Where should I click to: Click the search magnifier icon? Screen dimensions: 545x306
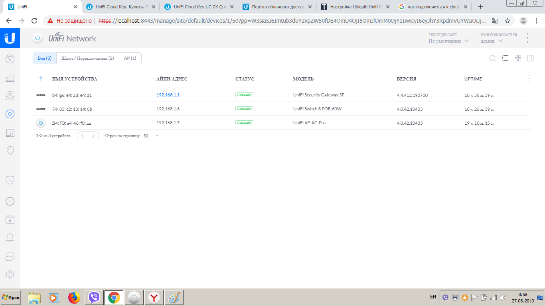click(493, 58)
